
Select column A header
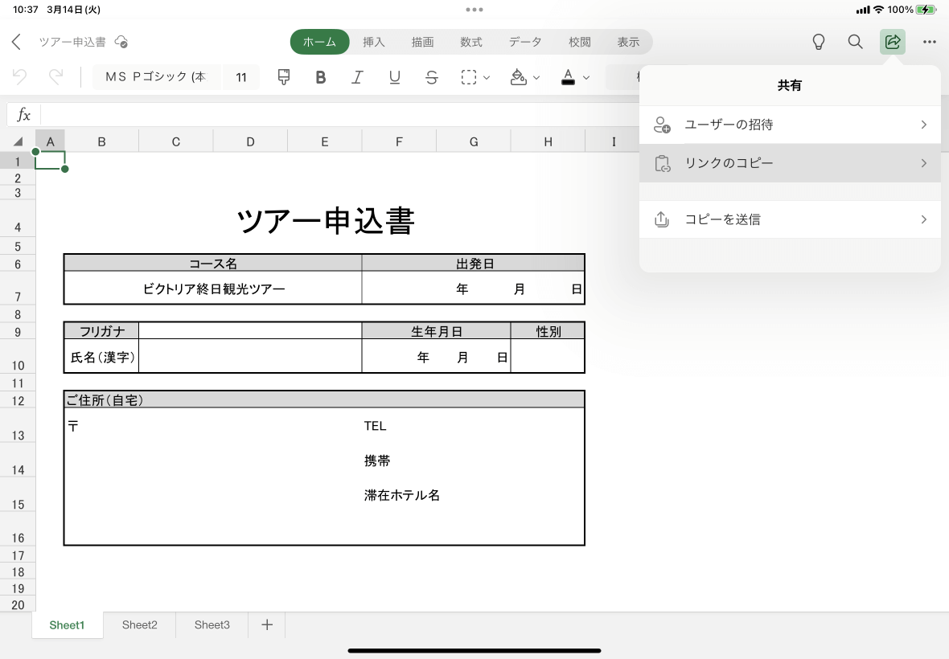click(50, 141)
